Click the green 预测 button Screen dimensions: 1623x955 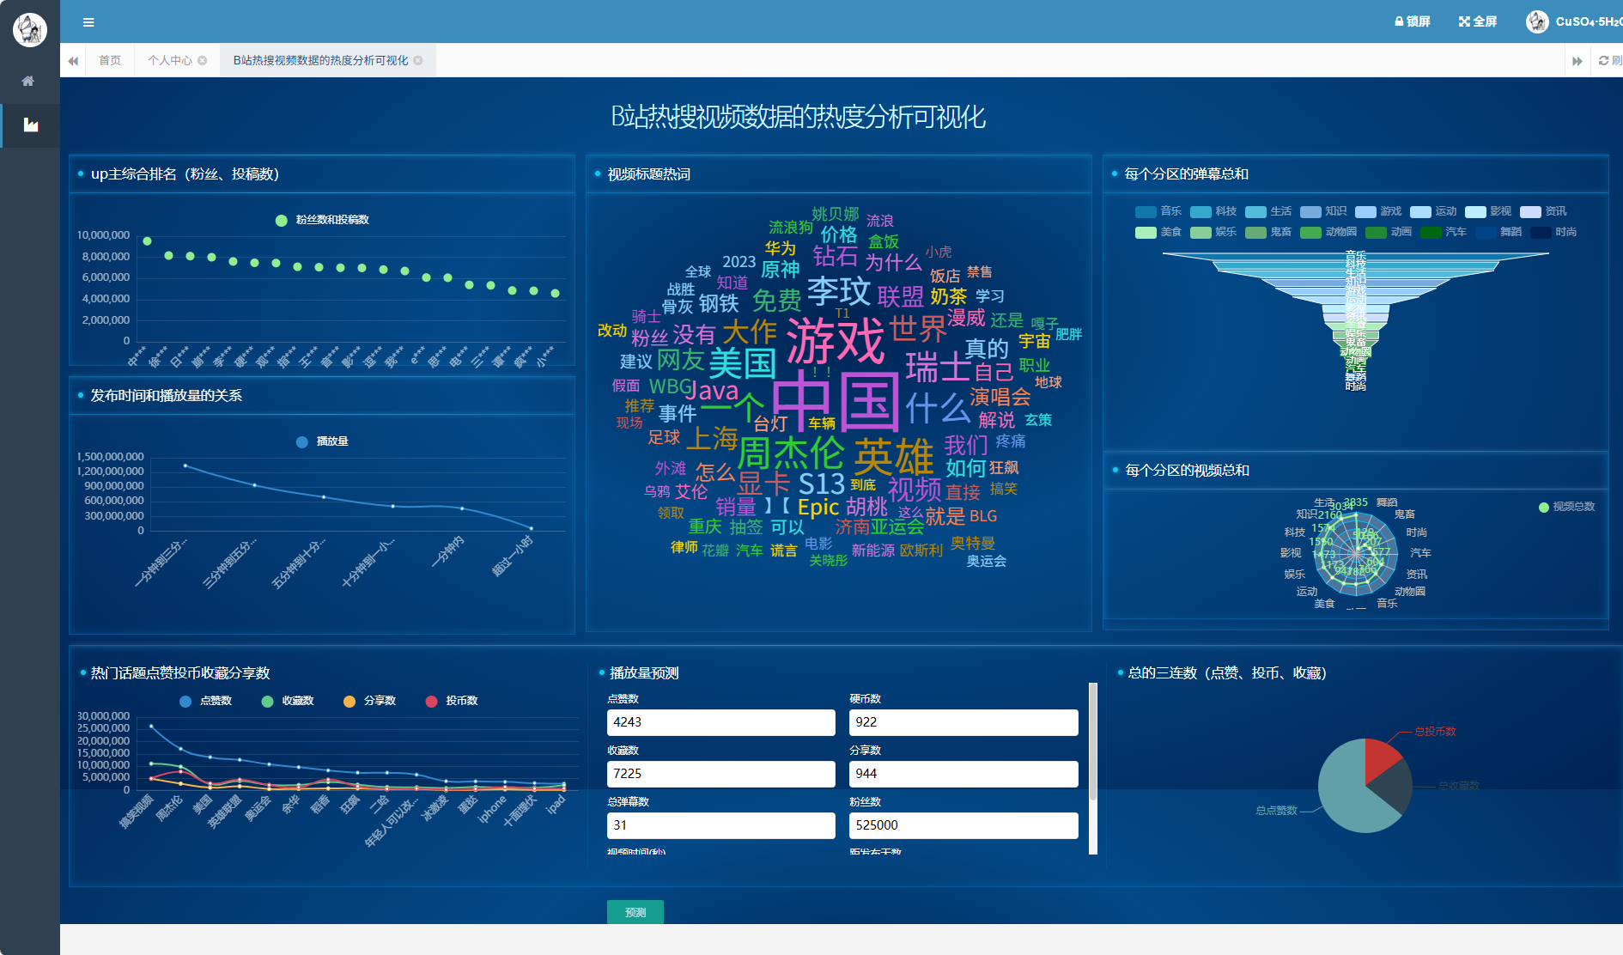pyautogui.click(x=635, y=912)
